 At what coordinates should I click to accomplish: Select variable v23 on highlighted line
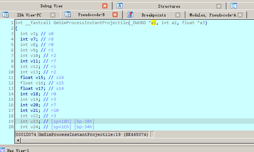pyautogui.click(x=34, y=121)
